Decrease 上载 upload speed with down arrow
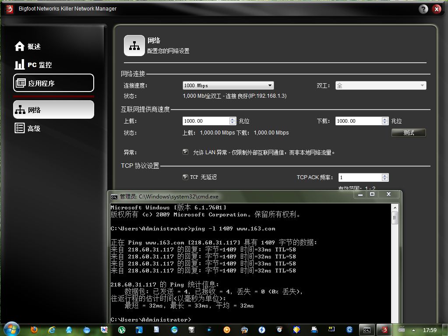This screenshot has height=336, width=448. [x=233, y=123]
